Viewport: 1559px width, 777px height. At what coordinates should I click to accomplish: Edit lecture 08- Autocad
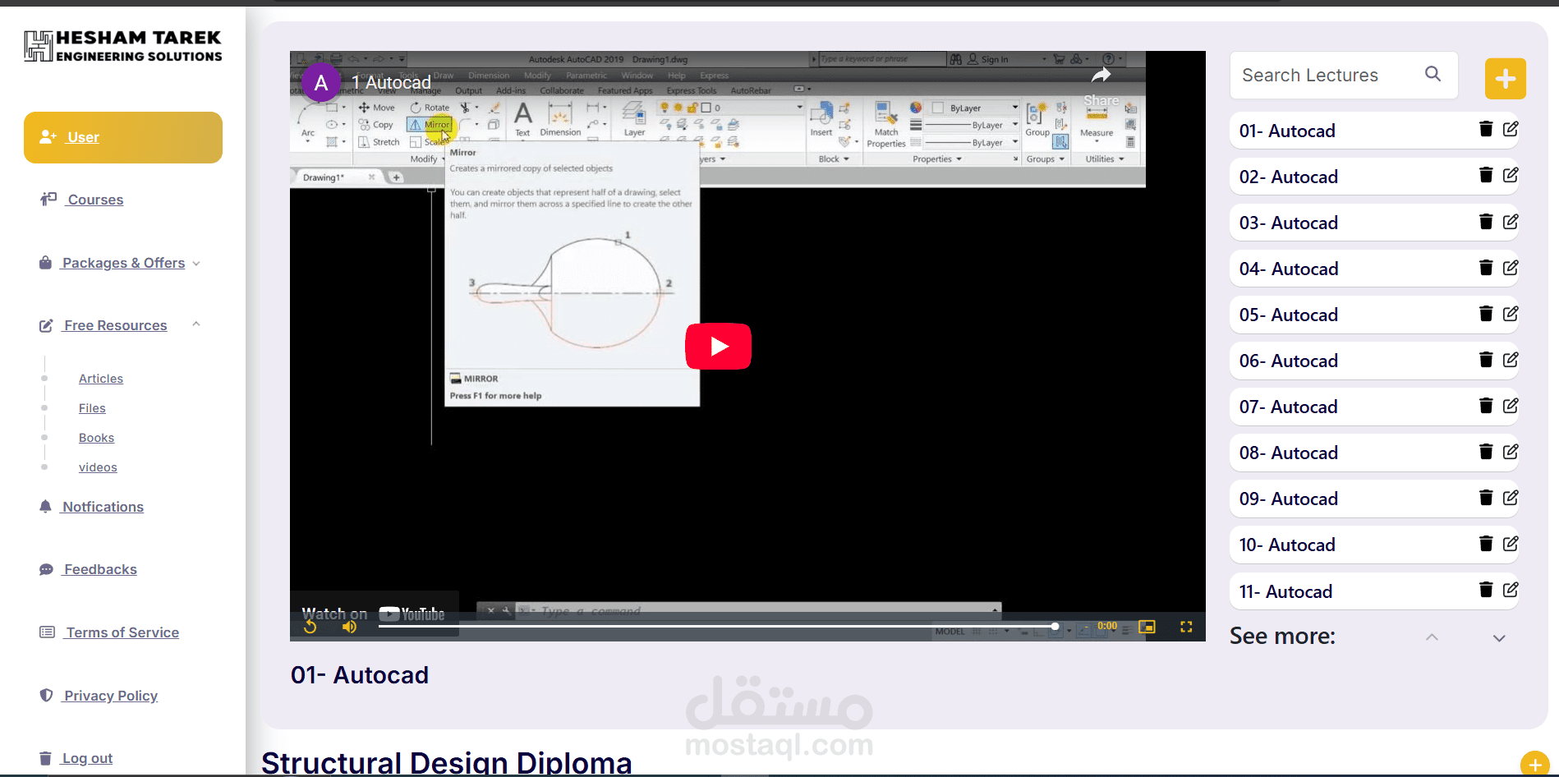click(x=1511, y=452)
